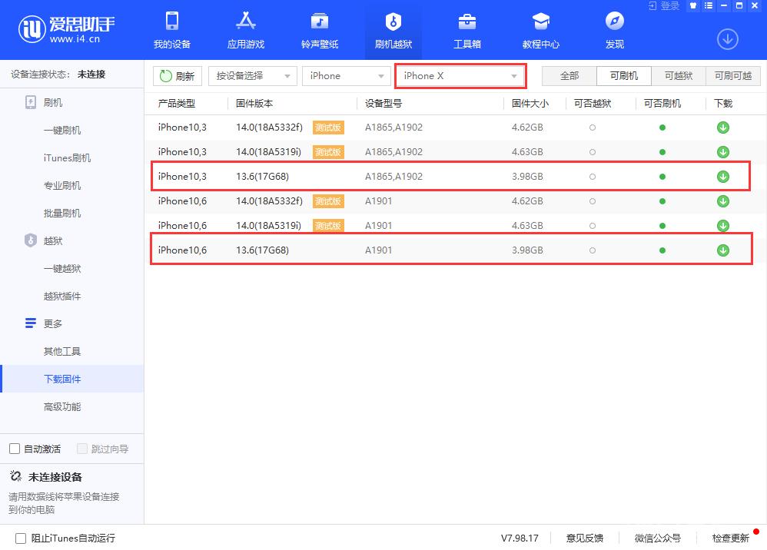The height and width of the screenshot is (550, 767).
Task: Click the 刷新 refresh button
Action: click(178, 76)
